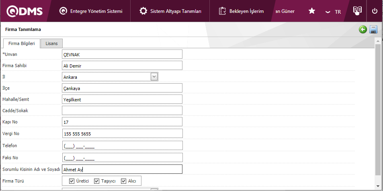Switch to the Lisans tab
This screenshot has height=191, width=383.
51,43
